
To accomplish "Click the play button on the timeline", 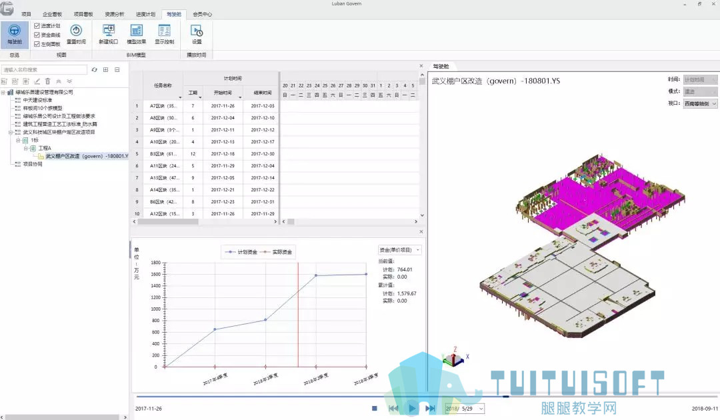I will point(412,408).
